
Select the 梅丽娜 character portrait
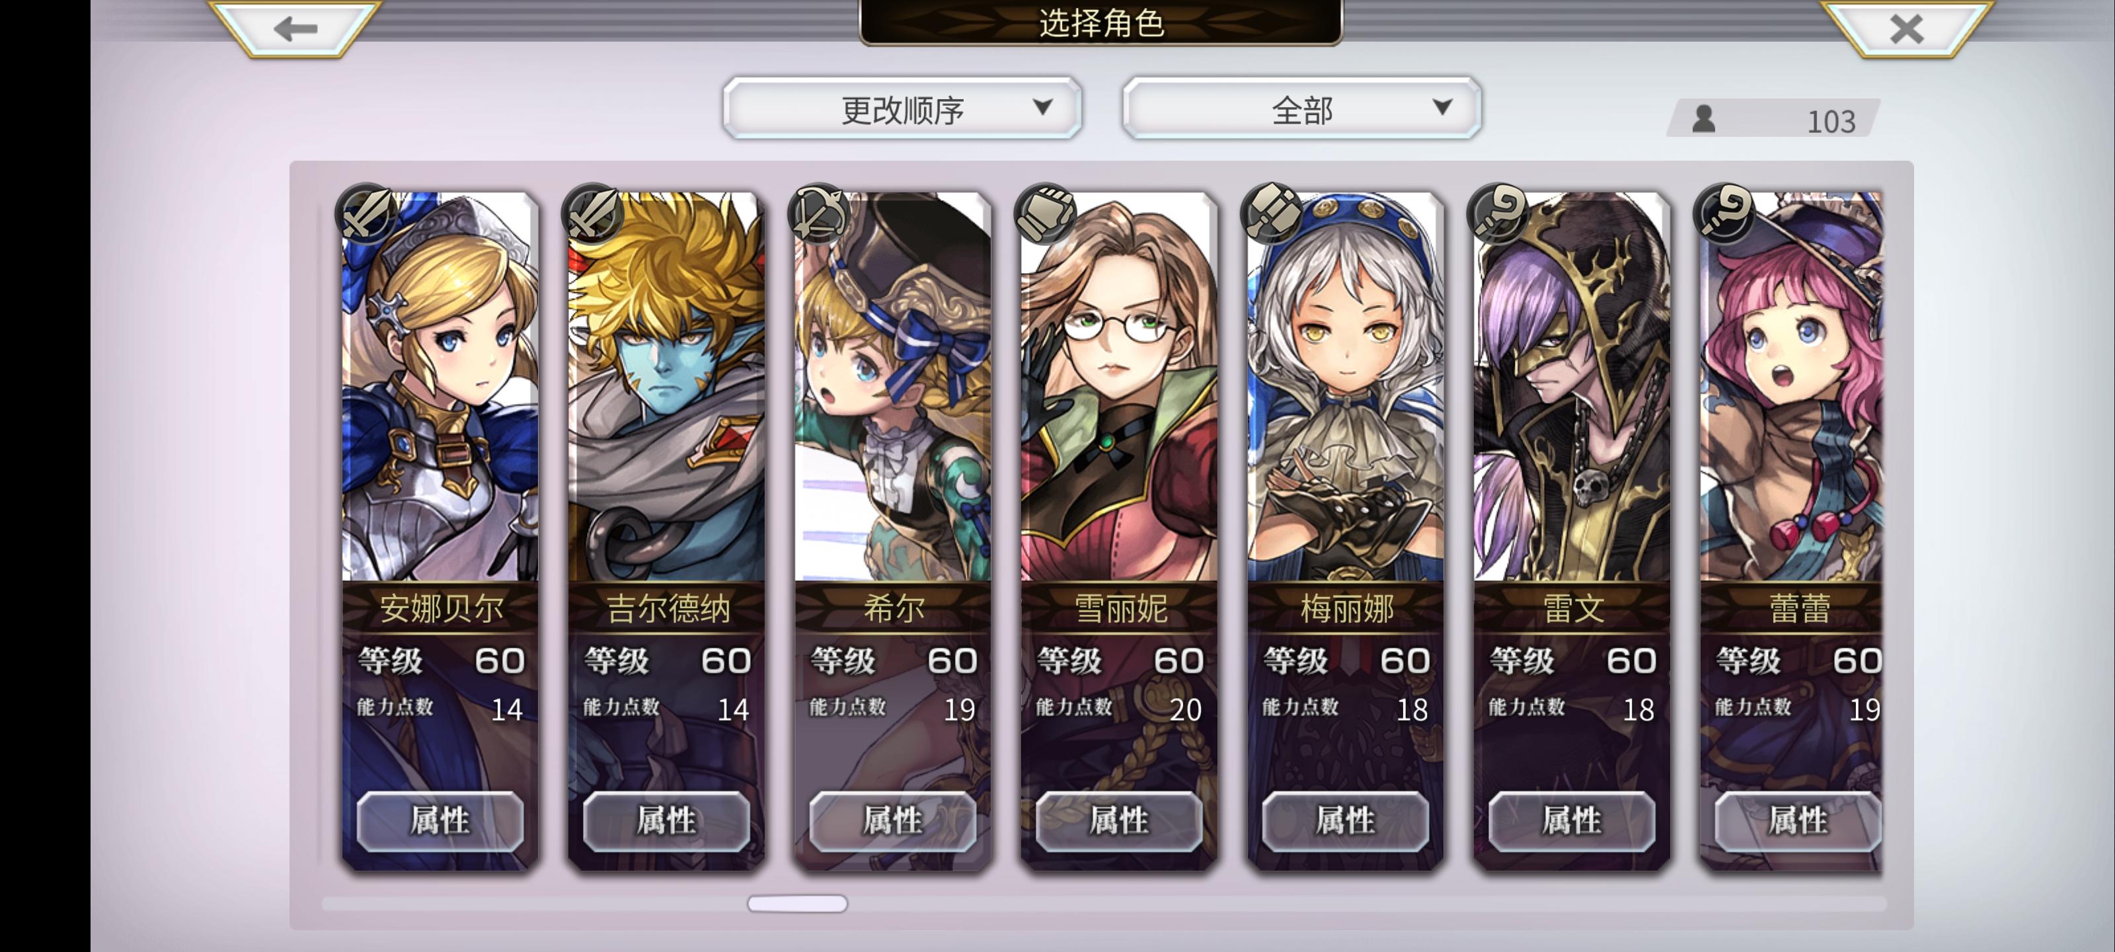tap(1346, 386)
